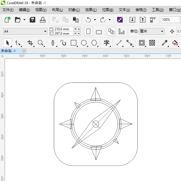The width and height of the screenshot is (181, 181).
Task: Expand the units 毫米 dropdown
Action: pyautogui.click(x=162, y=31)
